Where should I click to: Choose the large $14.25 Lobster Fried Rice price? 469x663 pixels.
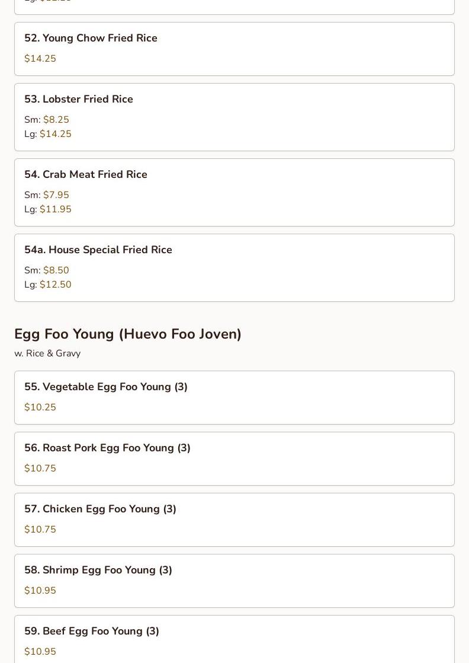[x=55, y=134]
